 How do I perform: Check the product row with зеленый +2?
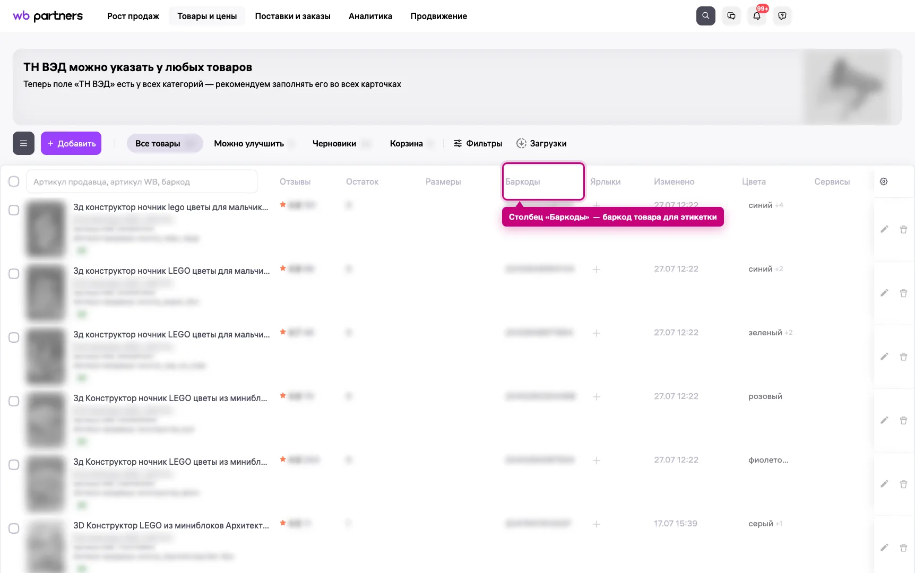tap(14, 337)
